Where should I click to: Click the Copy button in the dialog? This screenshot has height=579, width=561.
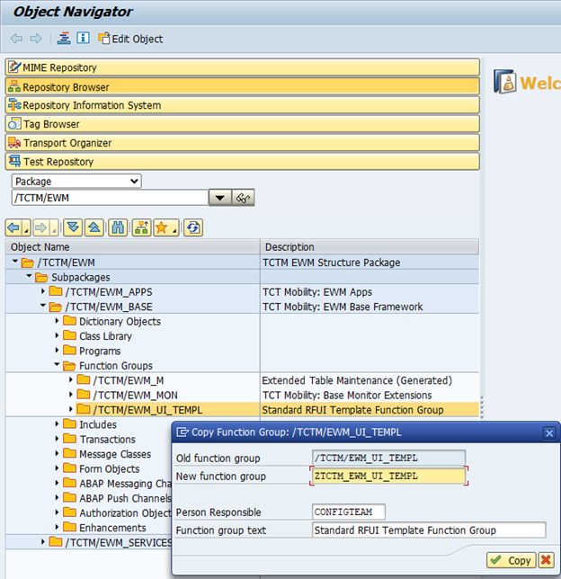(510, 560)
